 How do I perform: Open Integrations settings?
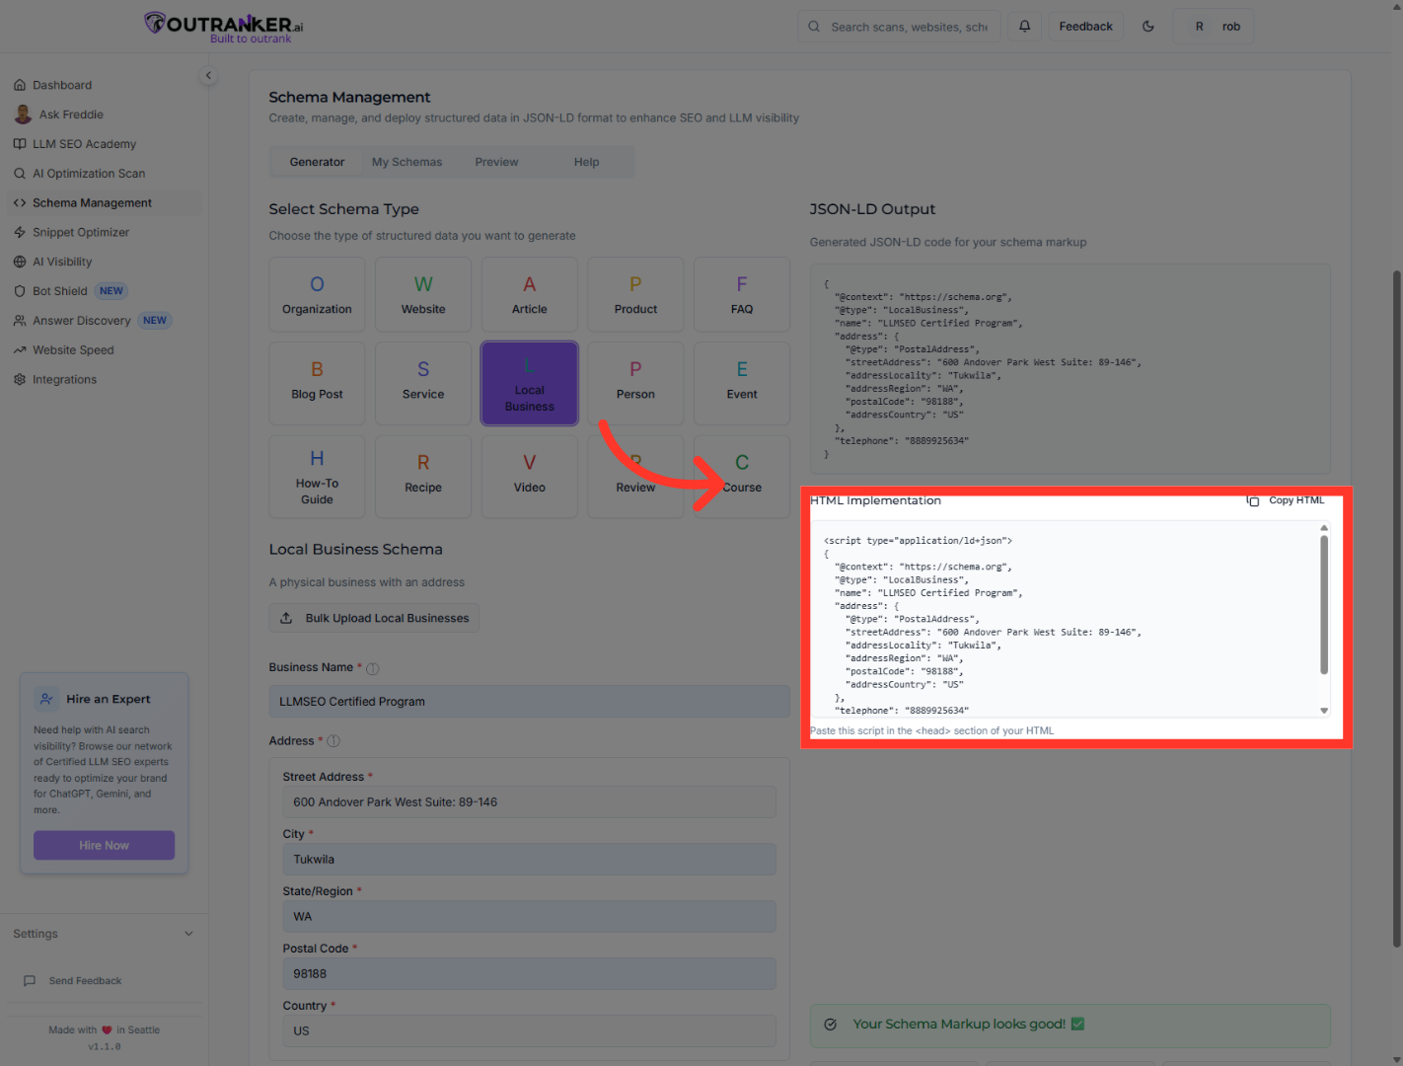pos(64,379)
